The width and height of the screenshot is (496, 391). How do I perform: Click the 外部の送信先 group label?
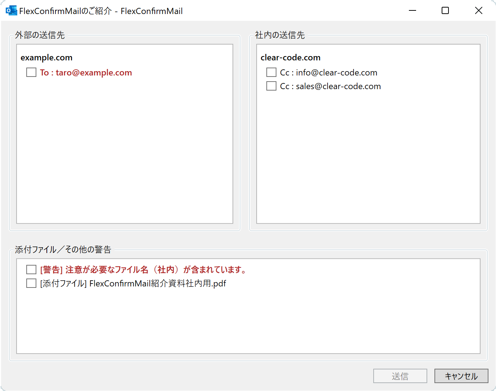click(x=39, y=35)
